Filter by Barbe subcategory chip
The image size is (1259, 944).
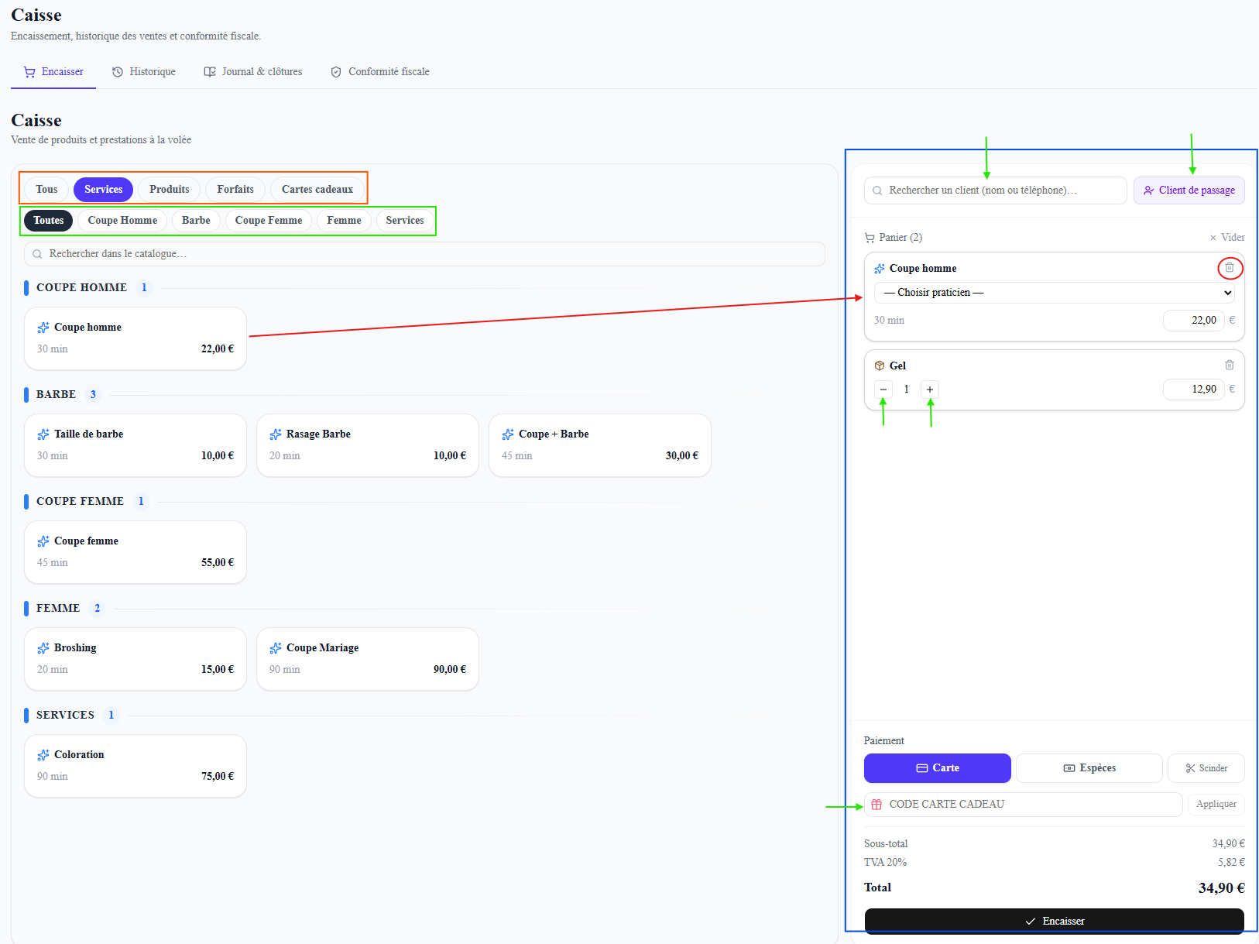196,221
